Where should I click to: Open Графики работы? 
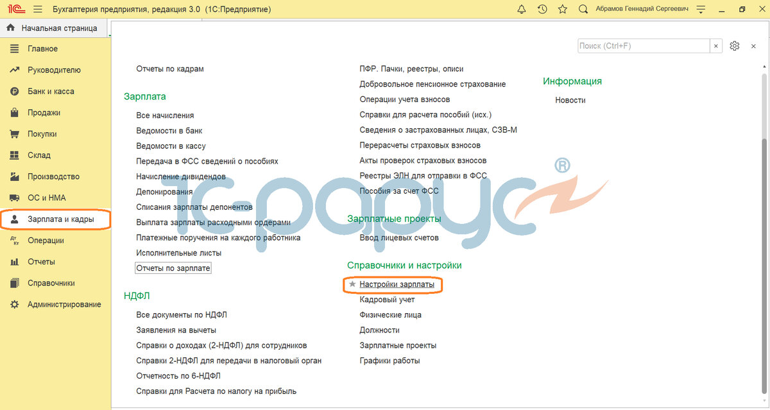389,361
